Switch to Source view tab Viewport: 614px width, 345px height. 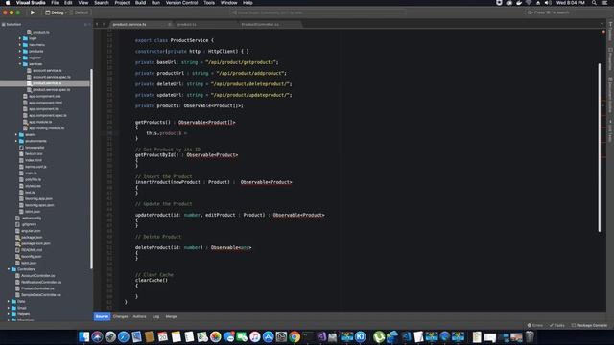pyautogui.click(x=102, y=316)
